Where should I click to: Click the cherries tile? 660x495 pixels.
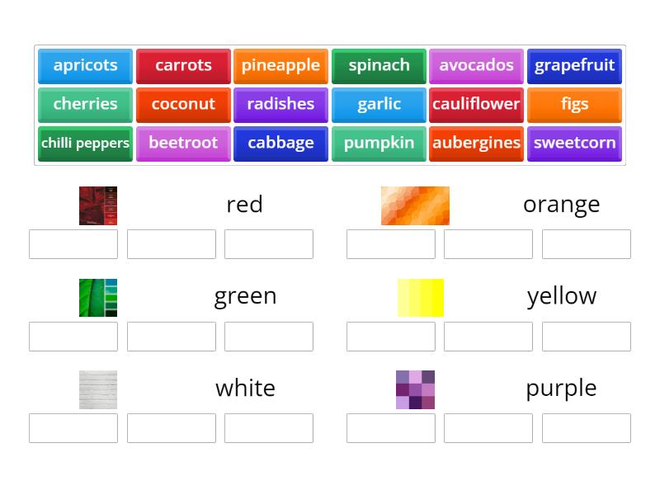[x=85, y=105]
